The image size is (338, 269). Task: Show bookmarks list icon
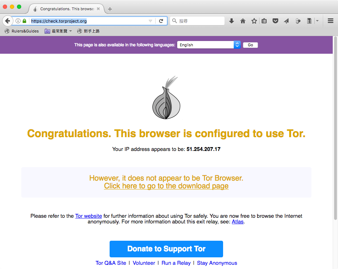click(264, 21)
